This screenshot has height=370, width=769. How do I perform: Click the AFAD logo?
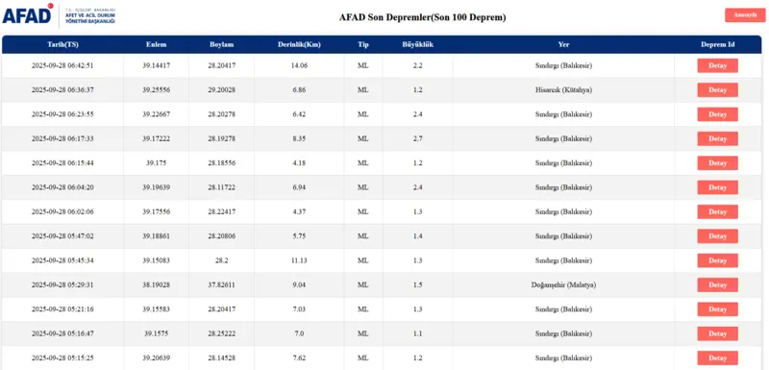point(59,15)
